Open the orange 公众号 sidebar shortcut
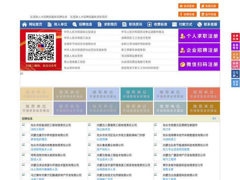 [235, 56]
